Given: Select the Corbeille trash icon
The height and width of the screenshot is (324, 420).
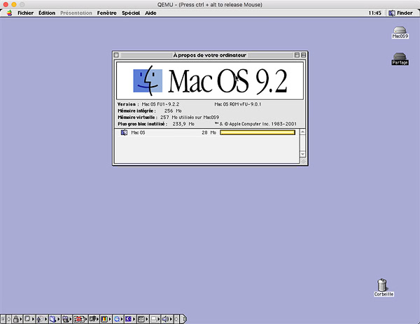Looking at the screenshot, I should pos(384,288).
